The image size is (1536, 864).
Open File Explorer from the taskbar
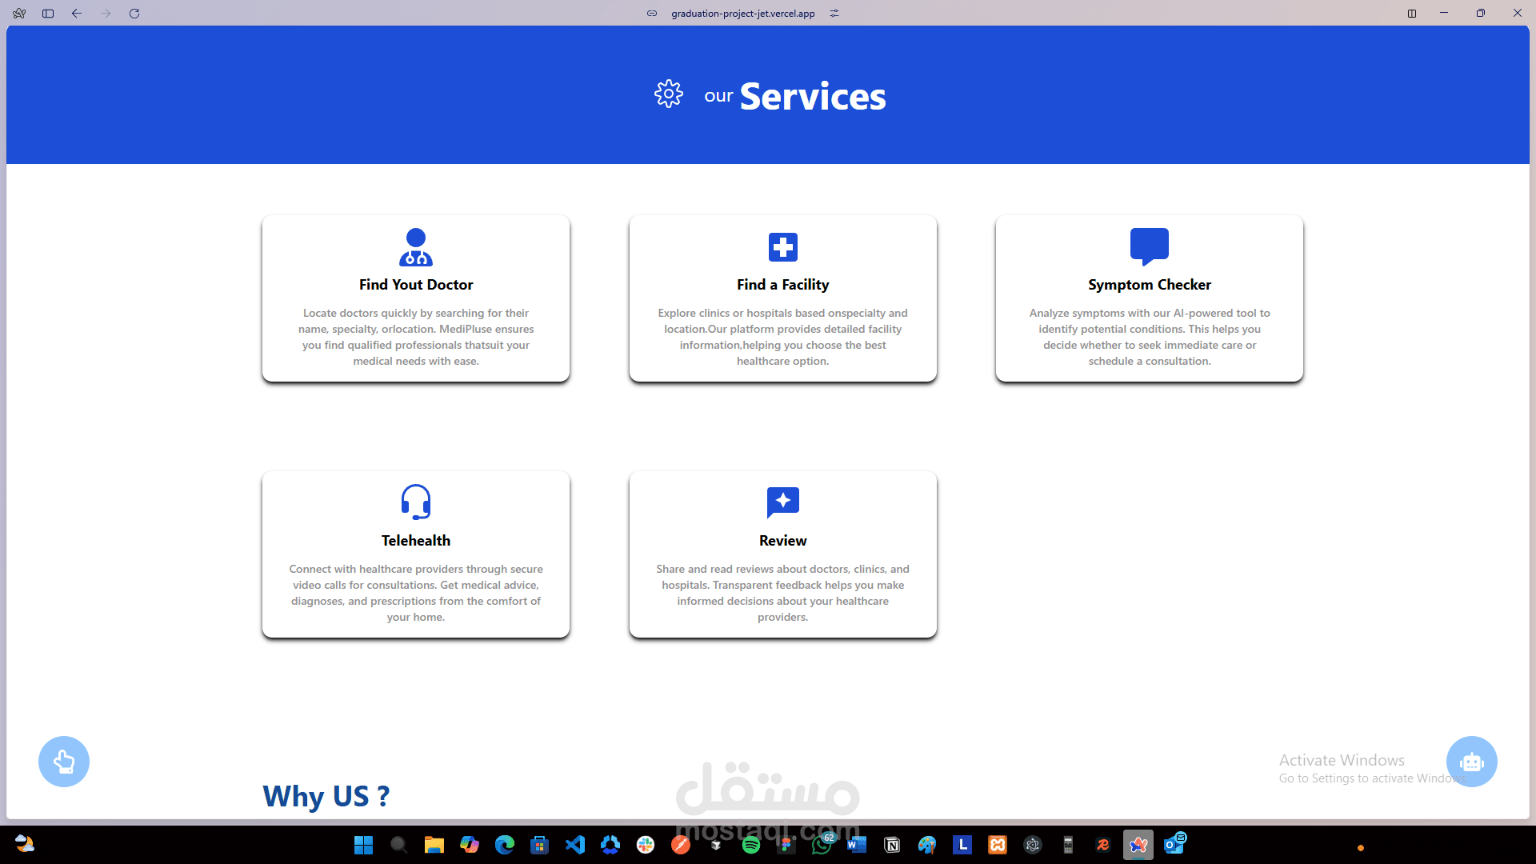pos(434,845)
